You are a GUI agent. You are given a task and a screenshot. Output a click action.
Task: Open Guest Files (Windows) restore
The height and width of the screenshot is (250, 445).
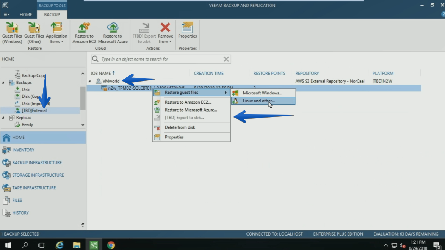point(12,33)
